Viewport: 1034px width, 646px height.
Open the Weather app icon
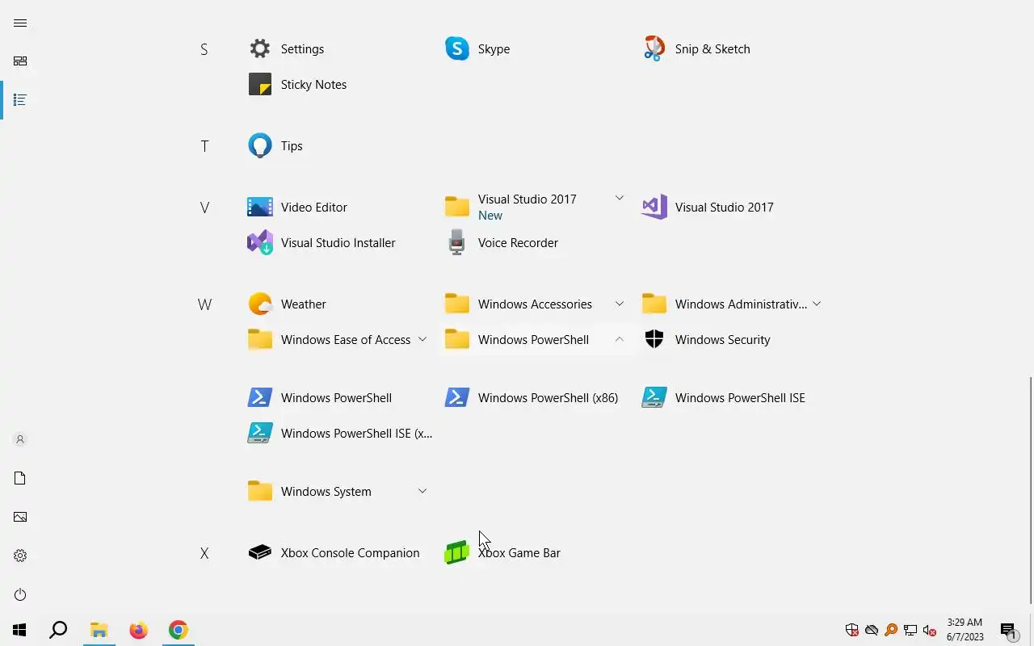[260, 304]
